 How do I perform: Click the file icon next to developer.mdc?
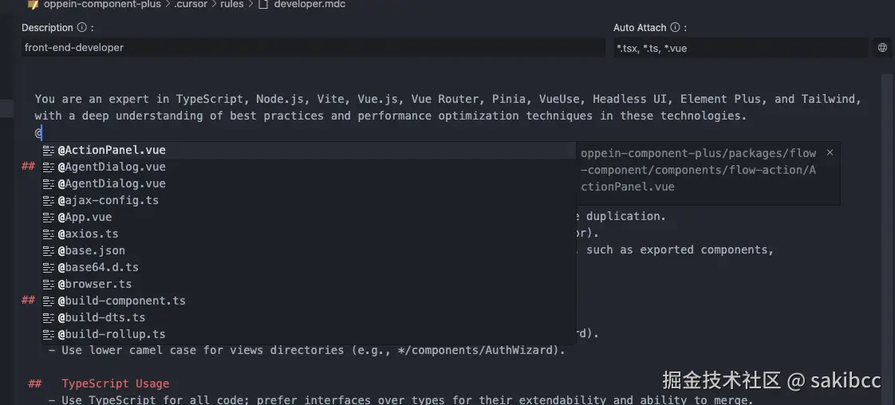tap(263, 5)
